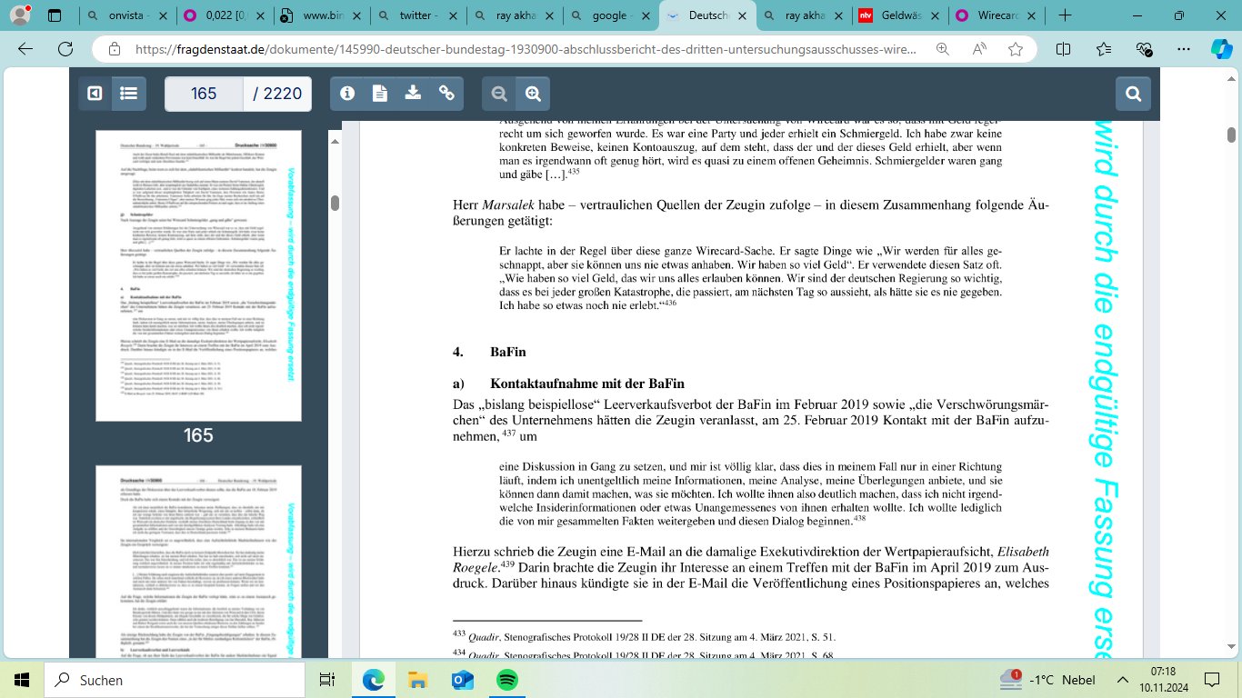Open Task View on taskbar
This screenshot has width=1242, height=698.
[326, 679]
